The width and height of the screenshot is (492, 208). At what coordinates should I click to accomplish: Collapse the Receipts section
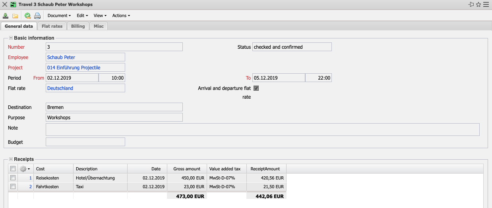click(11, 159)
